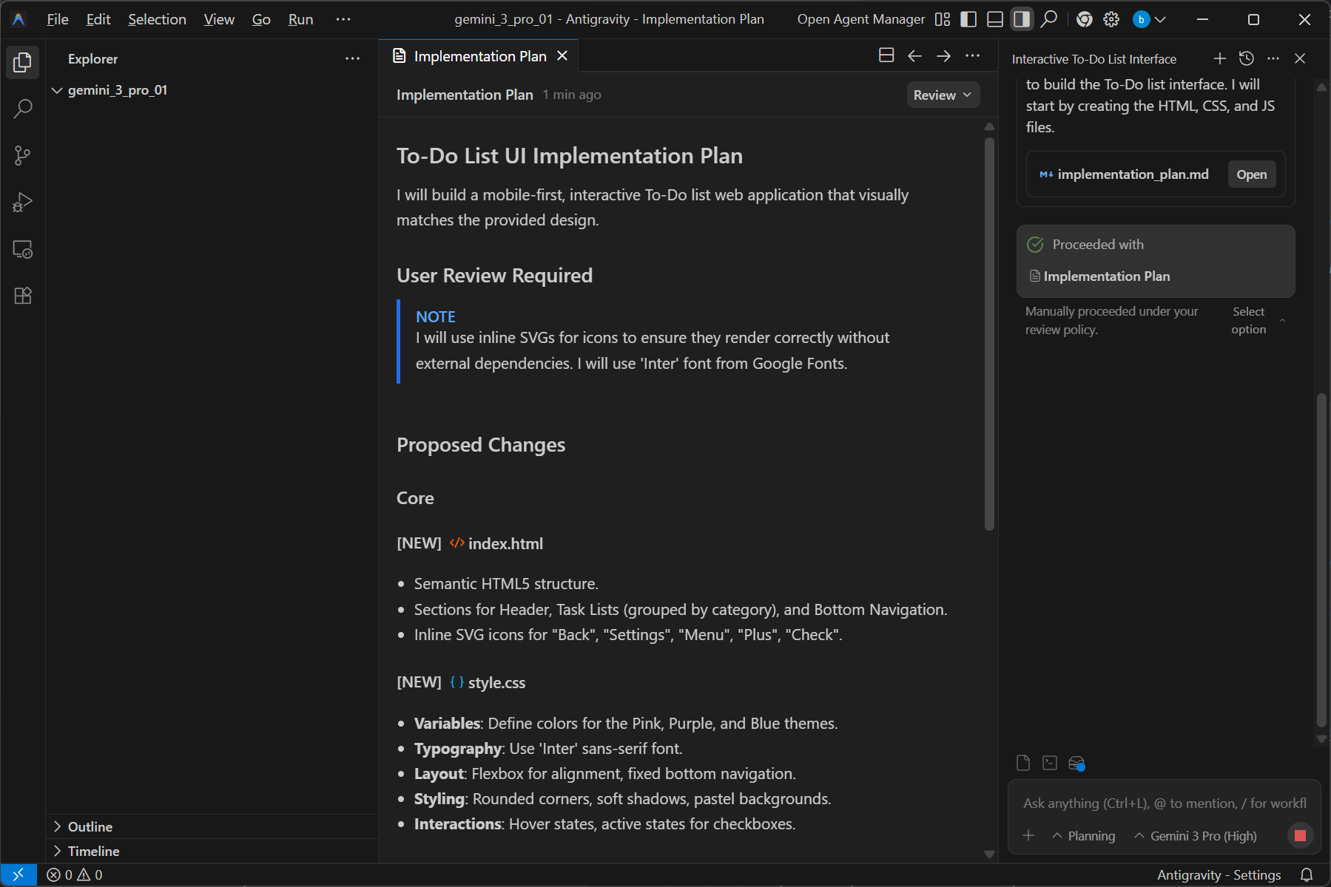
Task: Toggle the agent side panel layout
Action: click(x=1022, y=19)
